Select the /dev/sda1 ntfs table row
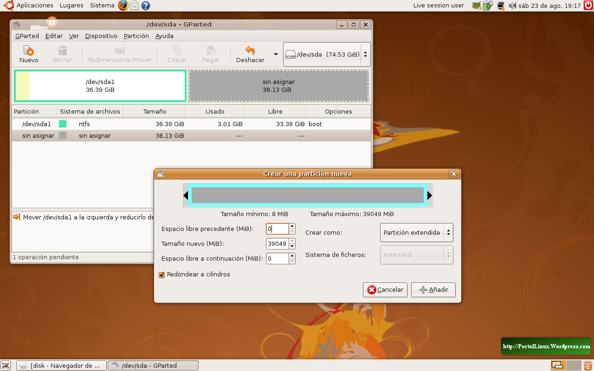Viewport: 594px width, 371px height. point(191,124)
